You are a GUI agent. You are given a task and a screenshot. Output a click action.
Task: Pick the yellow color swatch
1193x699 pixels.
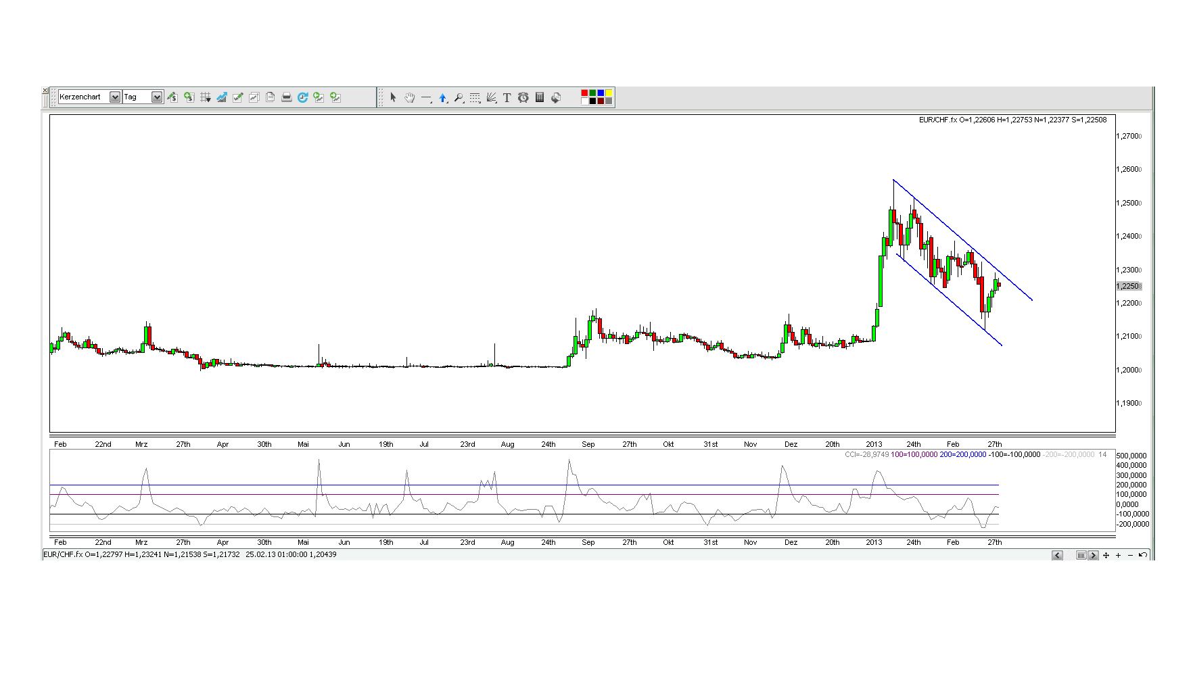click(x=609, y=93)
